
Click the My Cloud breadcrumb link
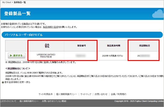pyautogui.click(x=7, y=2)
